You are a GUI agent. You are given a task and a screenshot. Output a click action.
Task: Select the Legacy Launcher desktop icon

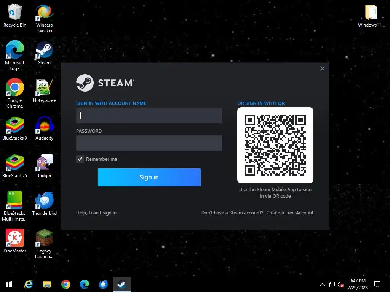pyautogui.click(x=44, y=244)
